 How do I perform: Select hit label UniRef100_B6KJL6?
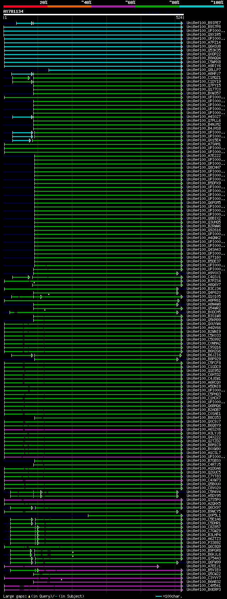pyautogui.click(x=204, y=555)
